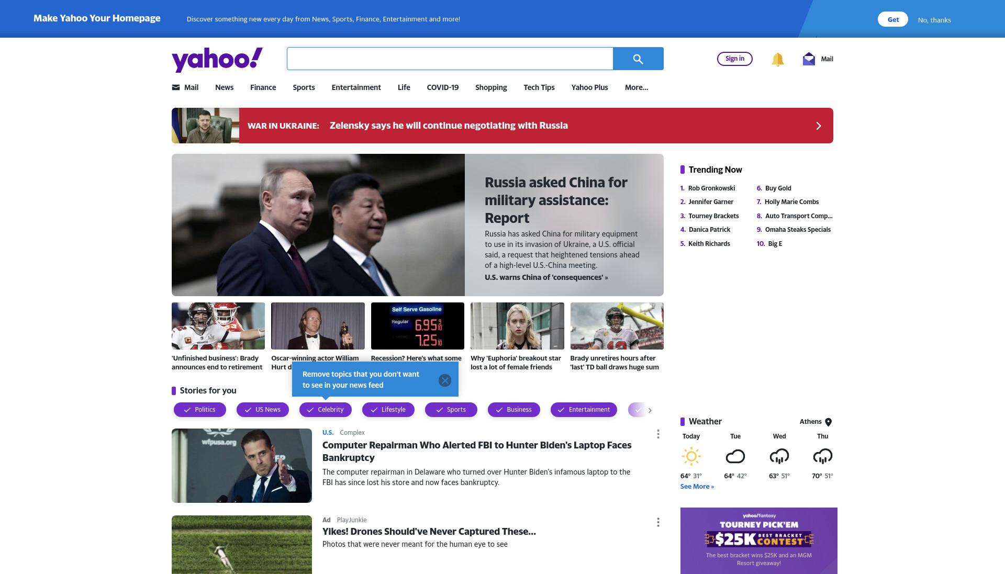Image resolution: width=1005 pixels, height=574 pixels.
Task: Open trending topic Holly Marie Combs
Action: tap(791, 202)
